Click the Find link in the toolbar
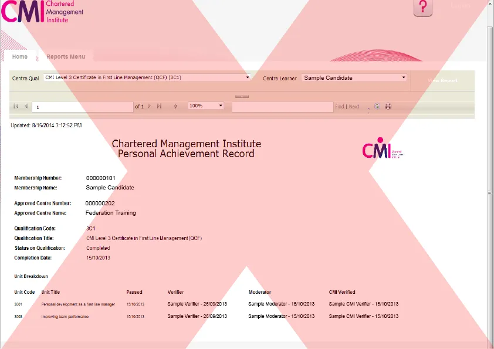Screen dimensions: 494x349 click(x=339, y=107)
